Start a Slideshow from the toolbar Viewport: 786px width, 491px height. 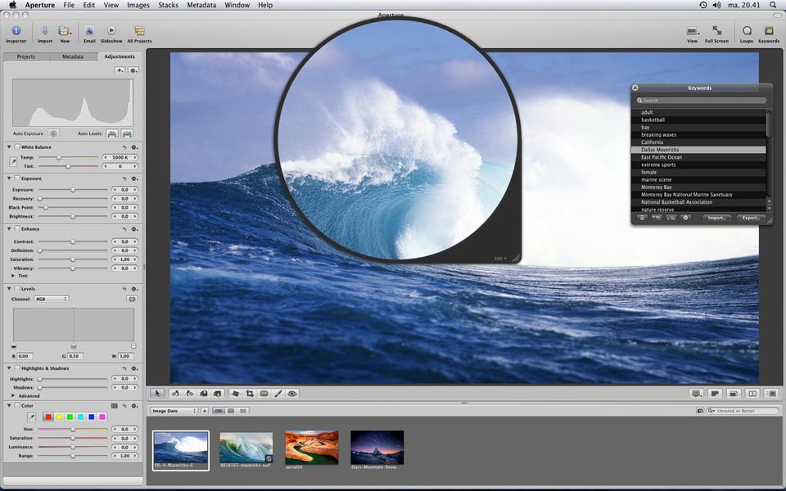click(x=111, y=31)
